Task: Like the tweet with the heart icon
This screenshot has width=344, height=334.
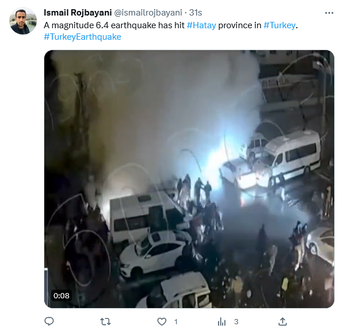Action: [x=162, y=322]
